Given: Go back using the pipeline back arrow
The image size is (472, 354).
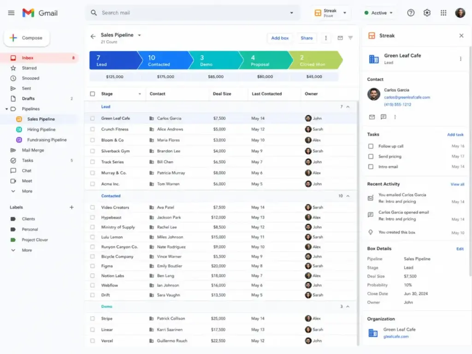Looking at the screenshot, I should 93,36.
